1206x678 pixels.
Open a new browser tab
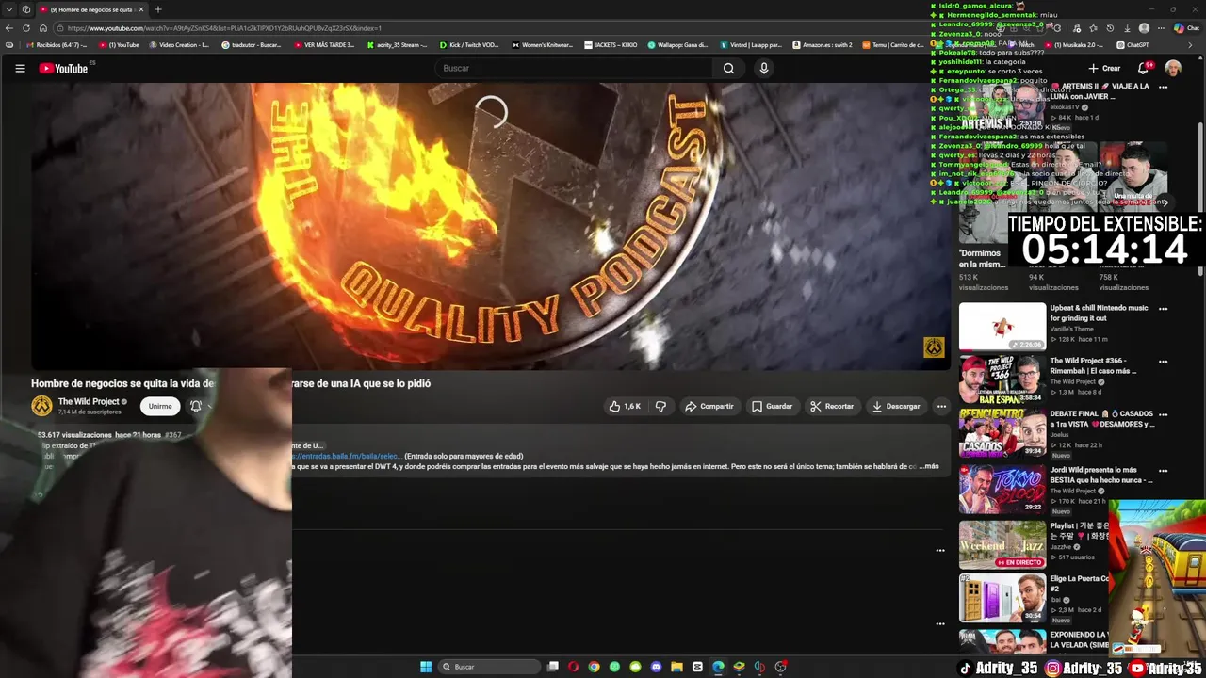coord(157,9)
